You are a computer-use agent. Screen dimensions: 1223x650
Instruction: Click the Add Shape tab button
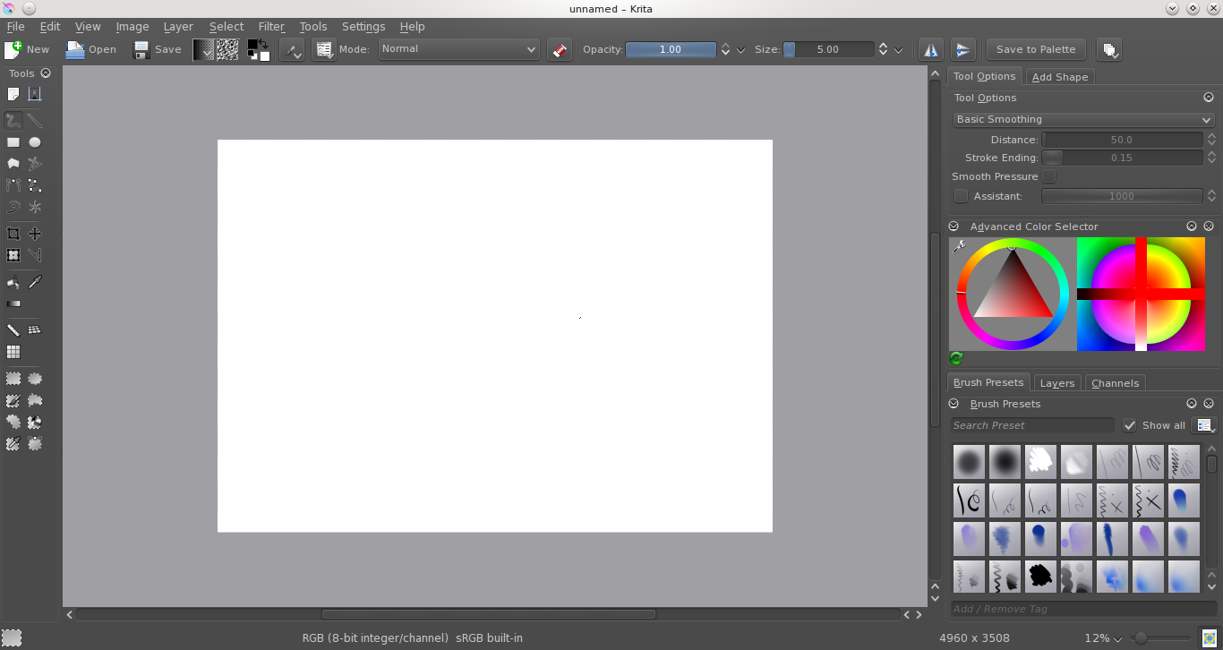coord(1059,77)
